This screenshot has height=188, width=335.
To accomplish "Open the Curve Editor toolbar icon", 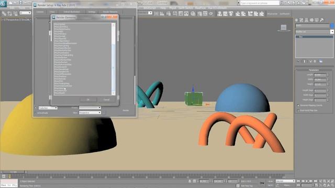I will click(x=181, y=14).
